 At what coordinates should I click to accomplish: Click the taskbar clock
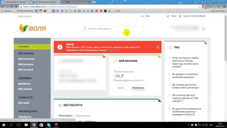[x=220, y=125]
